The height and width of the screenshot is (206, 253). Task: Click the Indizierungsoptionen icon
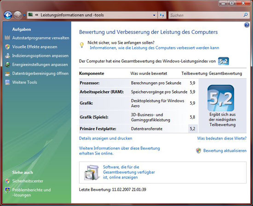7,56
